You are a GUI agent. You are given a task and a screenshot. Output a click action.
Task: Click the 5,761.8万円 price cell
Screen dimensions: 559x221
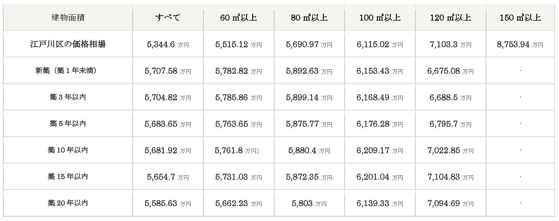tap(239, 150)
